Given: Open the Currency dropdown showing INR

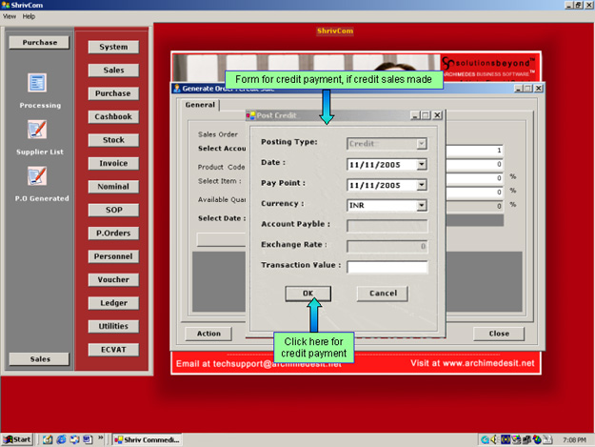Looking at the screenshot, I should 422,205.
